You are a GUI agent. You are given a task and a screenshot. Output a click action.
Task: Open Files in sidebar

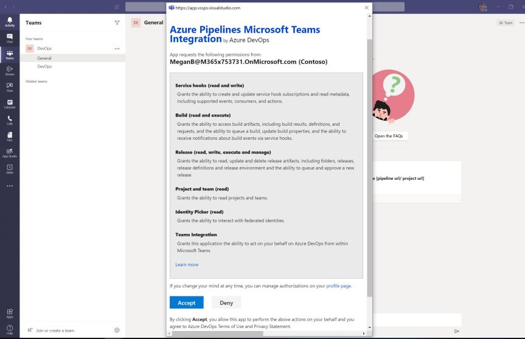(9, 137)
